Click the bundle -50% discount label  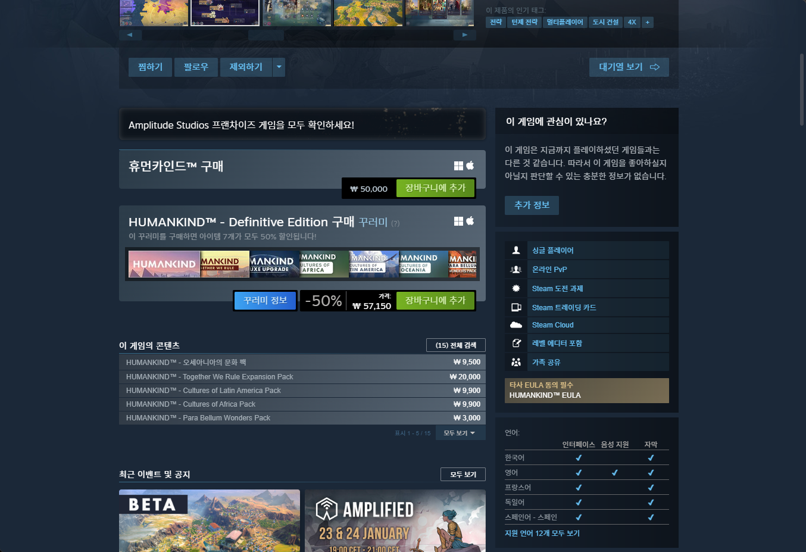tap(323, 301)
